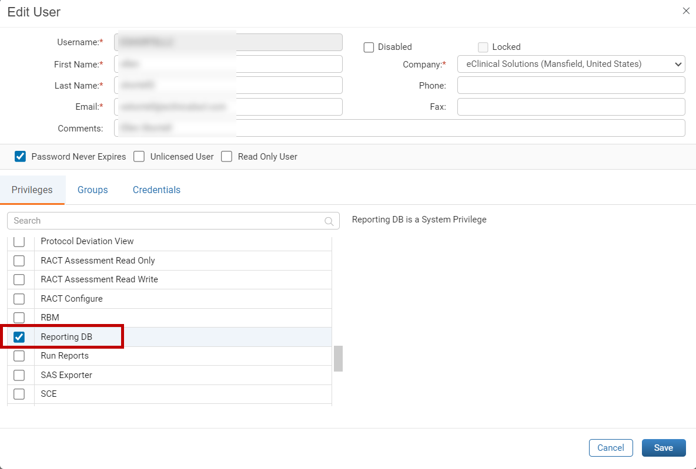Uncheck the Reporting DB privilege

pos(19,337)
